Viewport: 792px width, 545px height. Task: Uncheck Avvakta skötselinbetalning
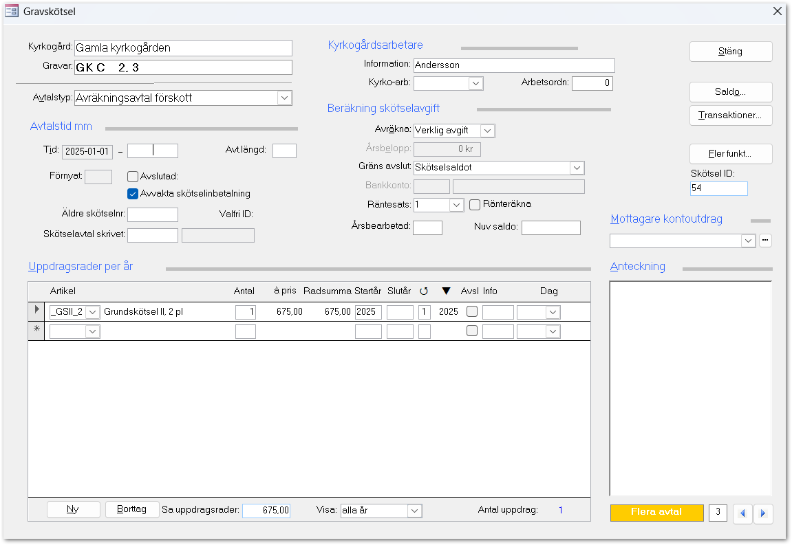click(133, 194)
